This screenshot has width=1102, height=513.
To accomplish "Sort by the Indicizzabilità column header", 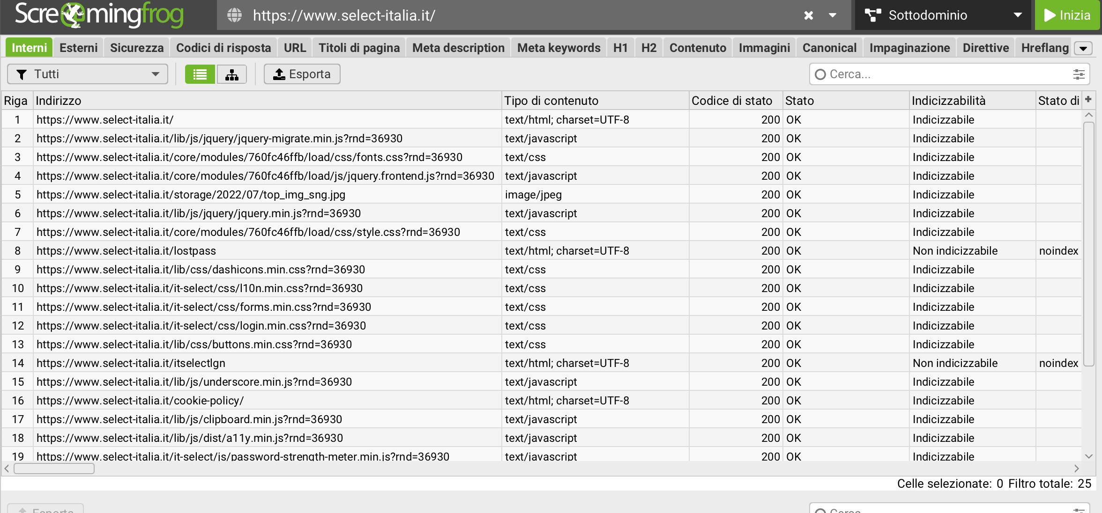I will [x=973, y=101].
